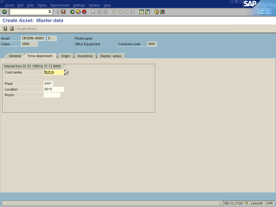Image resolution: width=276 pixels, height=207 pixels.
Task: Collapse the command field with the arrow
Action: click(x=57, y=12)
